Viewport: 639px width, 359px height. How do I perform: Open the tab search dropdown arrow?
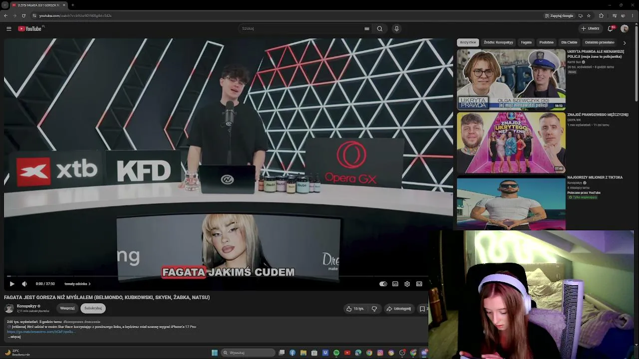click(x=4, y=5)
